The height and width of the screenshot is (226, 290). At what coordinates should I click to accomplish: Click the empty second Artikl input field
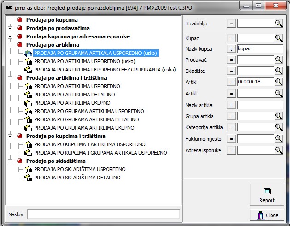[x=255, y=94]
